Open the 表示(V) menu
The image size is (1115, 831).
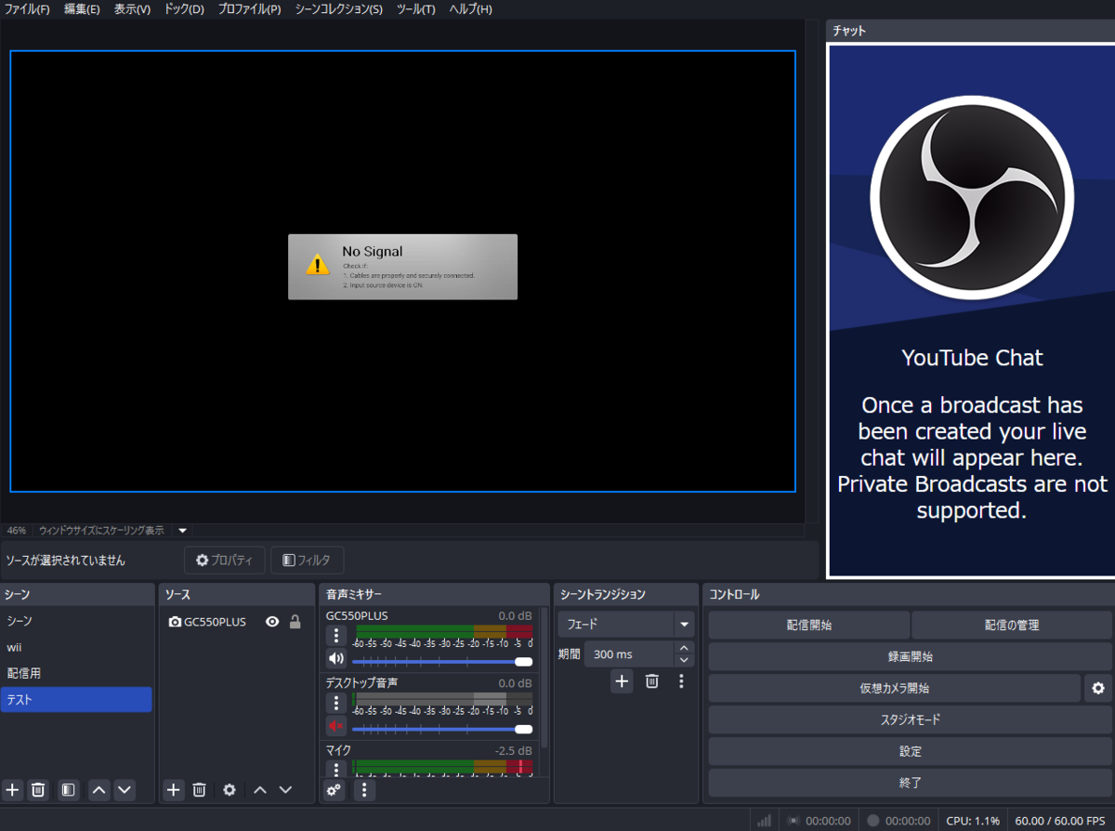click(x=132, y=9)
